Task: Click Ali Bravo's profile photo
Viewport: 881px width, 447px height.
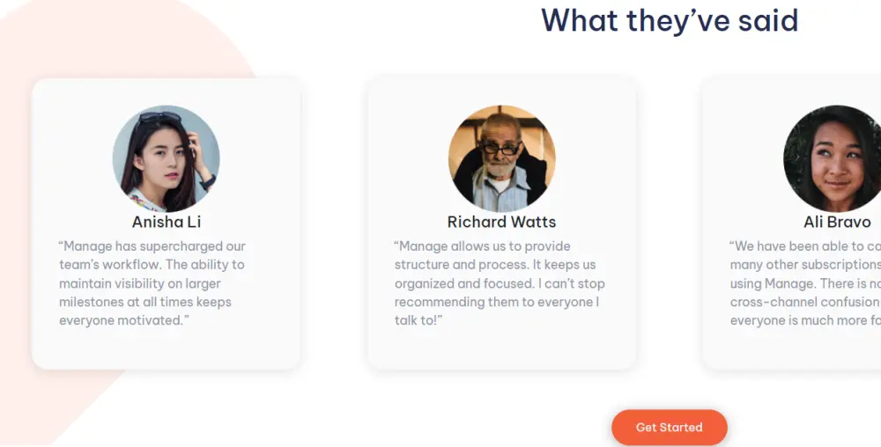Action: (x=833, y=158)
